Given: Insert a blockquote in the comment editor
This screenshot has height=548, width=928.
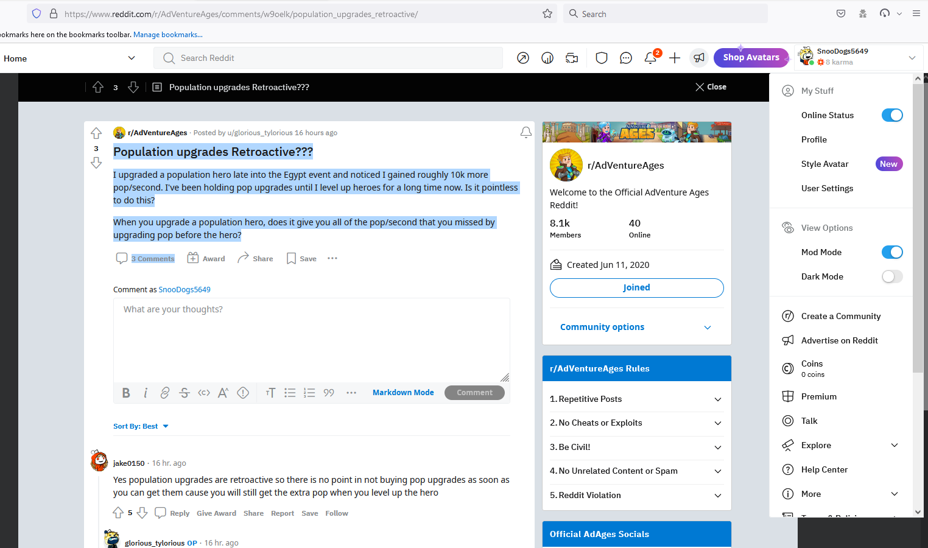Looking at the screenshot, I should 329,393.
